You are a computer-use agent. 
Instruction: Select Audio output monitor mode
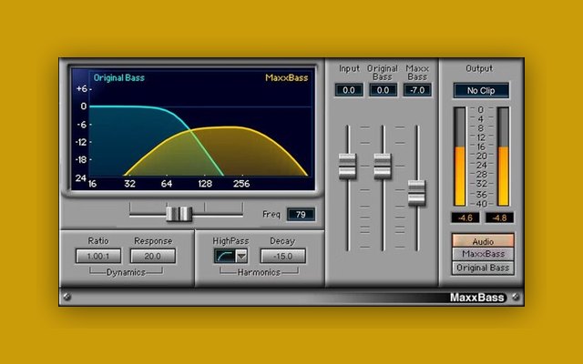tap(483, 241)
